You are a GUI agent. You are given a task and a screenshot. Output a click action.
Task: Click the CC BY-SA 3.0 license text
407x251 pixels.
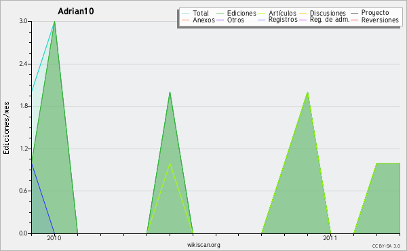click(x=386, y=246)
